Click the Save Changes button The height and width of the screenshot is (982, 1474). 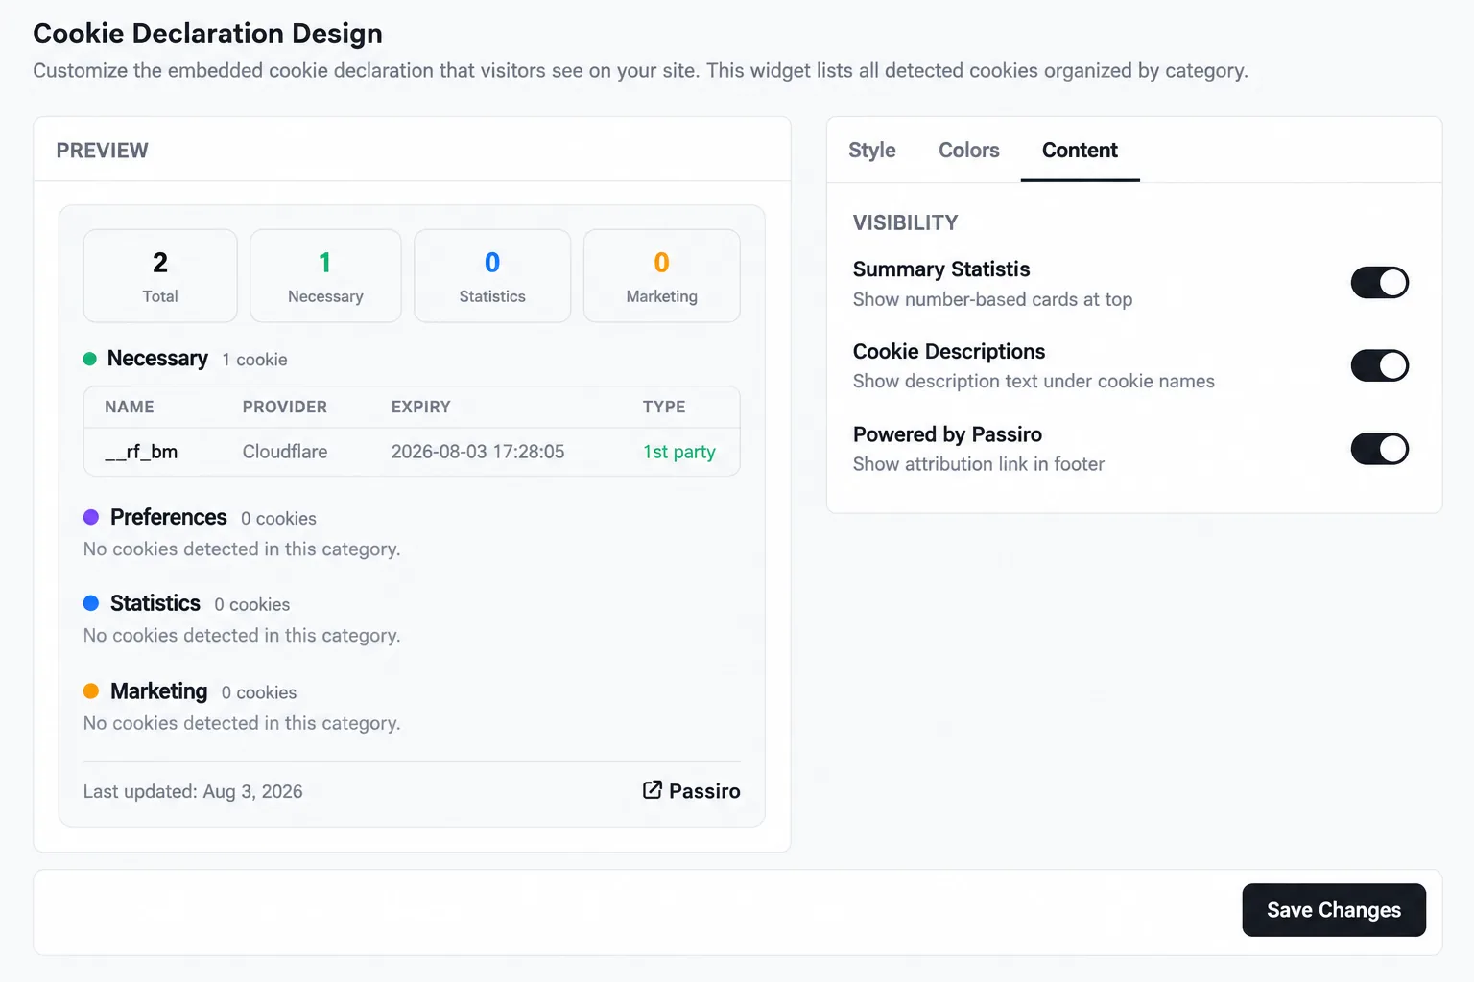(x=1334, y=910)
